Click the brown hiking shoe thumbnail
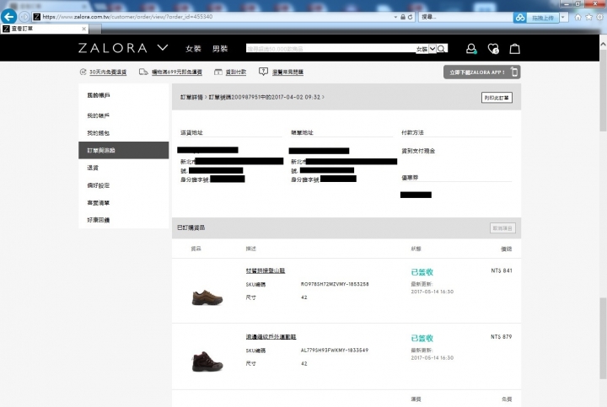 pyautogui.click(x=207, y=297)
